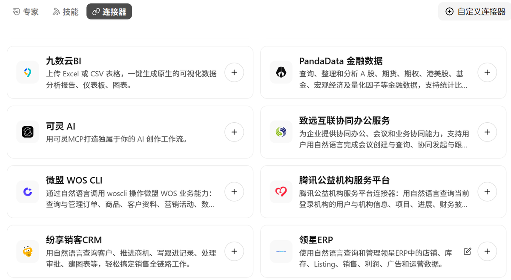Image resolution: width=511 pixels, height=280 pixels.
Task: Click the 领星ERP logo icon
Action: point(281,251)
